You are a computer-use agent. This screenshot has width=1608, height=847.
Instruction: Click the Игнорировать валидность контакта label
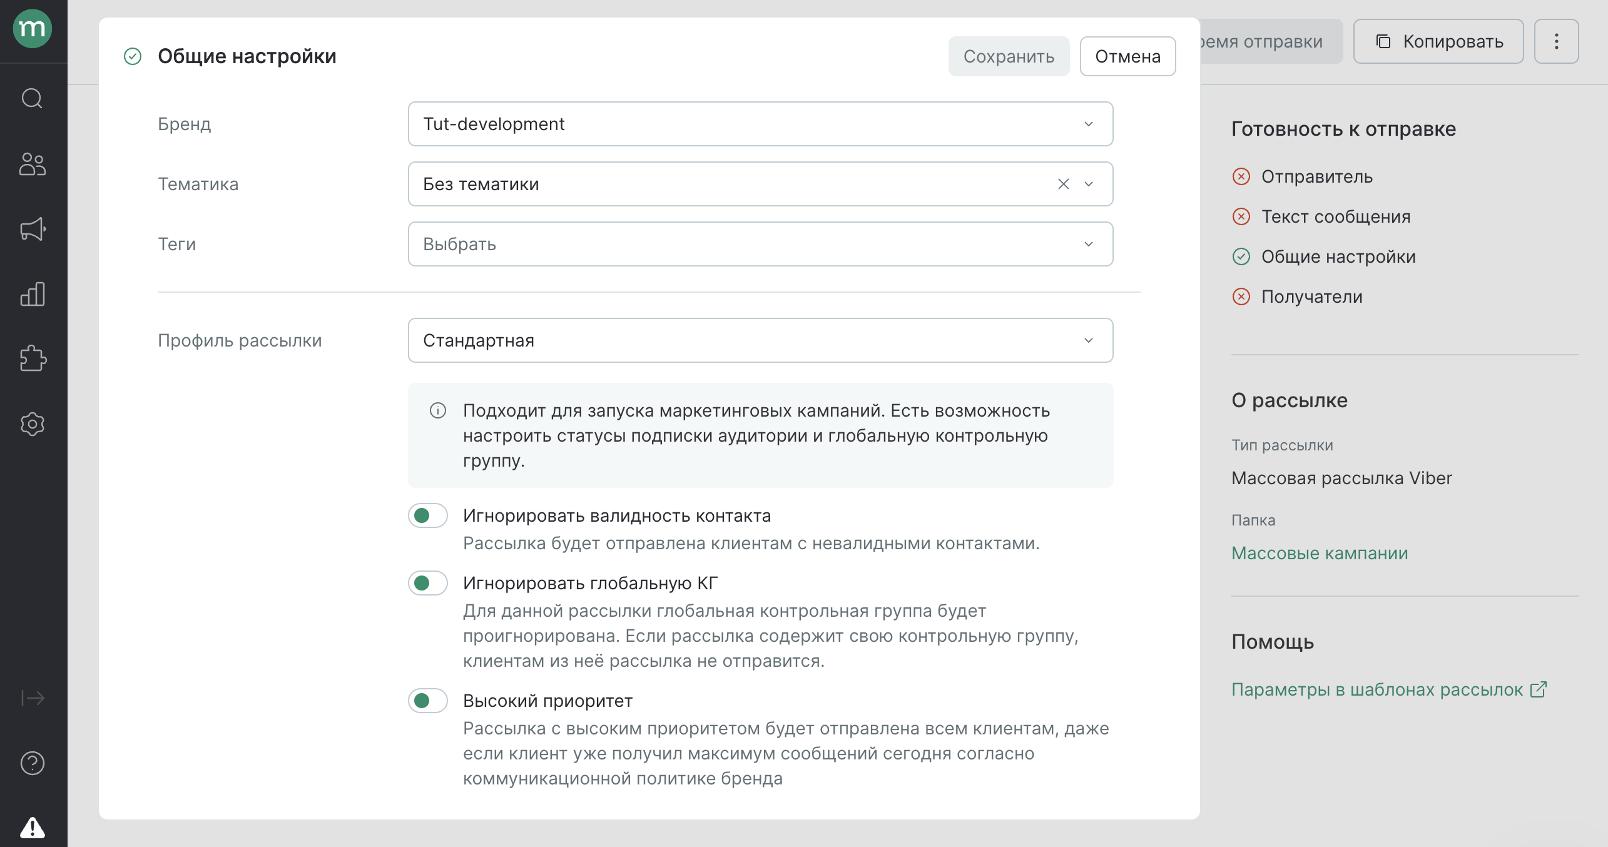[x=617, y=515]
